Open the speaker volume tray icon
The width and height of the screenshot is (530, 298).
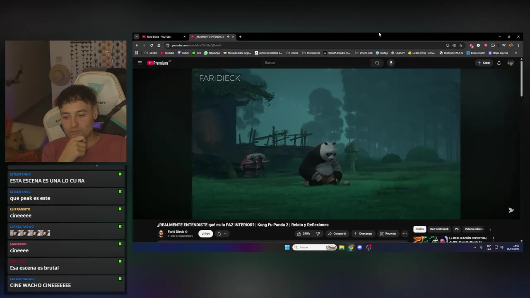(x=501, y=248)
